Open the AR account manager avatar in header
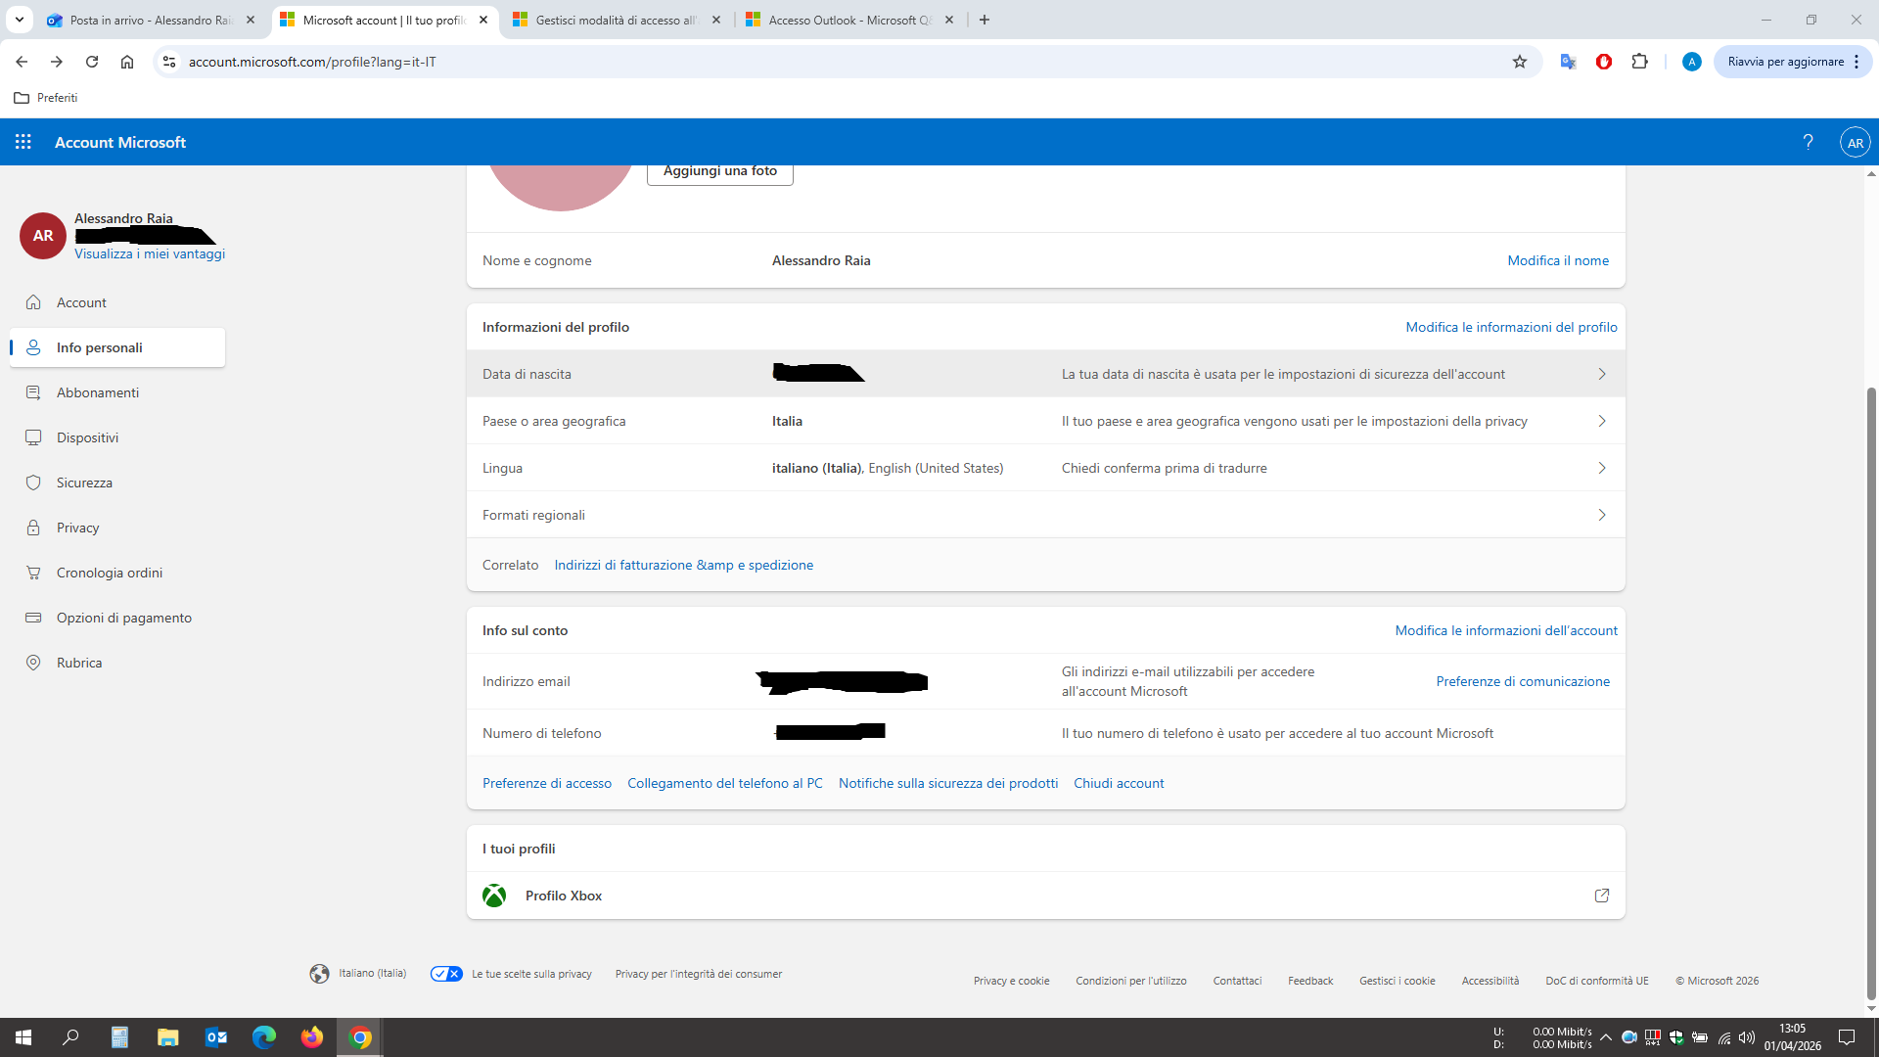The width and height of the screenshot is (1879, 1057). pos(1855,142)
